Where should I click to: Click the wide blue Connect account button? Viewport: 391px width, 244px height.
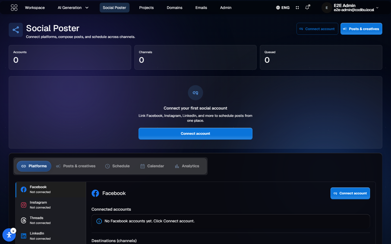coord(195,134)
